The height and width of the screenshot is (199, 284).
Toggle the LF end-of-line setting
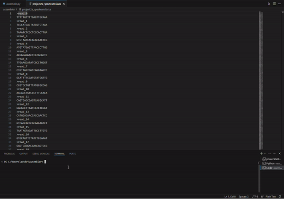click(262, 196)
